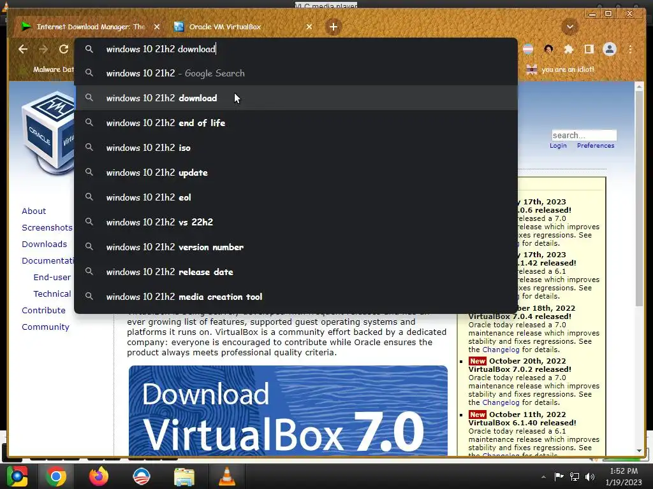The height and width of the screenshot is (489, 653).
Task: Click the Chrome icon in the taskbar
Action: point(56,476)
